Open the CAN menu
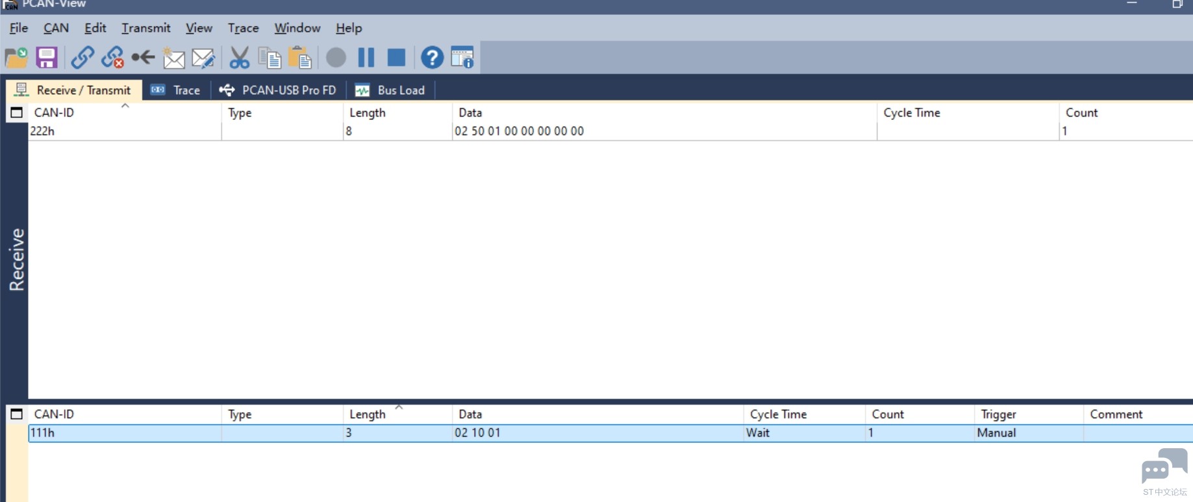This screenshot has height=502, width=1193. pyautogui.click(x=56, y=28)
